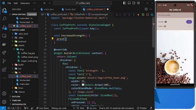Open the Manage gear menu
Viewport: 196px width, 110px height.
[x=4, y=102]
